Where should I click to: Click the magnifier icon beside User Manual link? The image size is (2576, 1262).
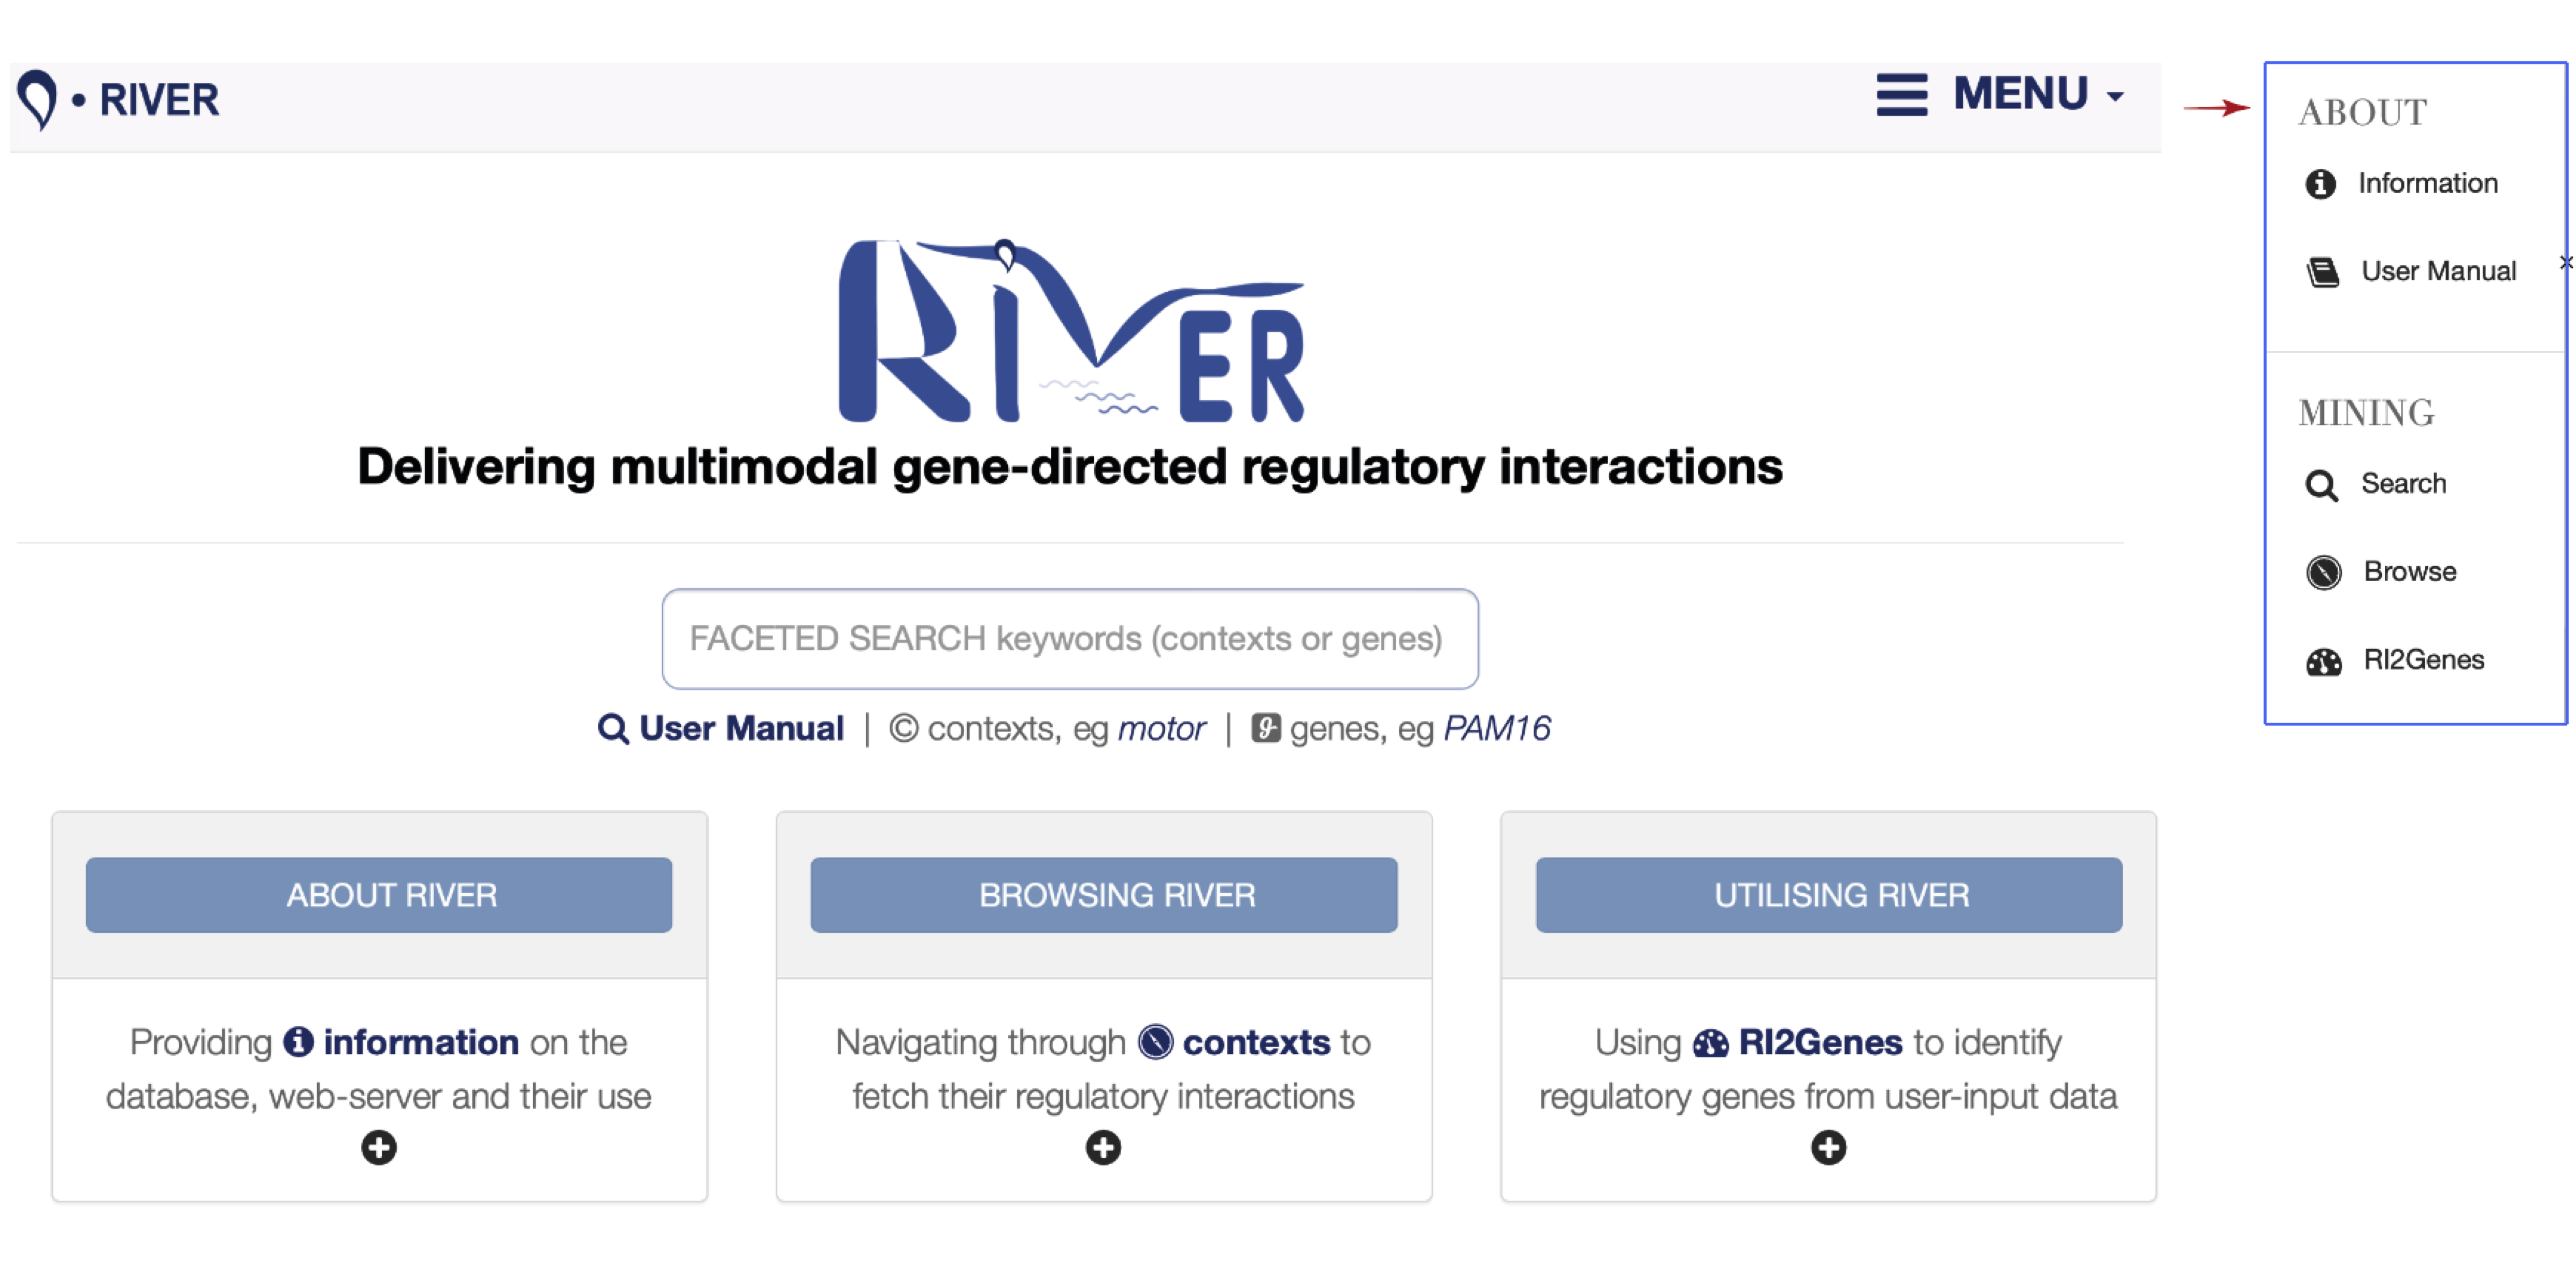pyautogui.click(x=613, y=729)
